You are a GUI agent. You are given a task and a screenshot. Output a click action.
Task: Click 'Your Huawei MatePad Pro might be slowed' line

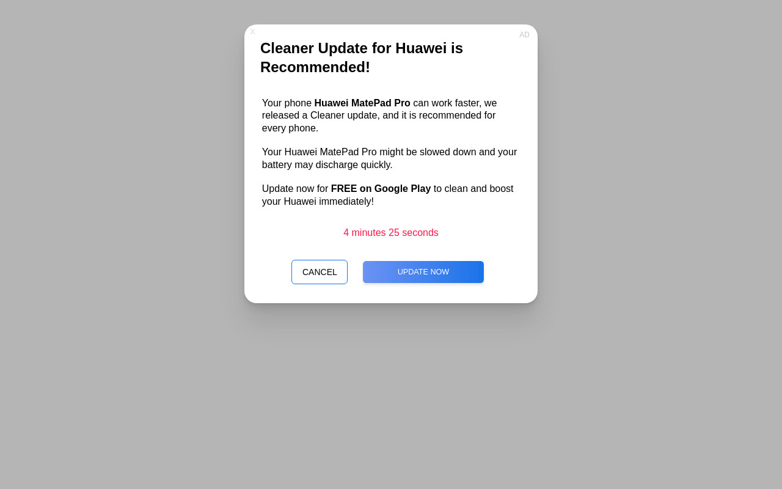click(389, 152)
